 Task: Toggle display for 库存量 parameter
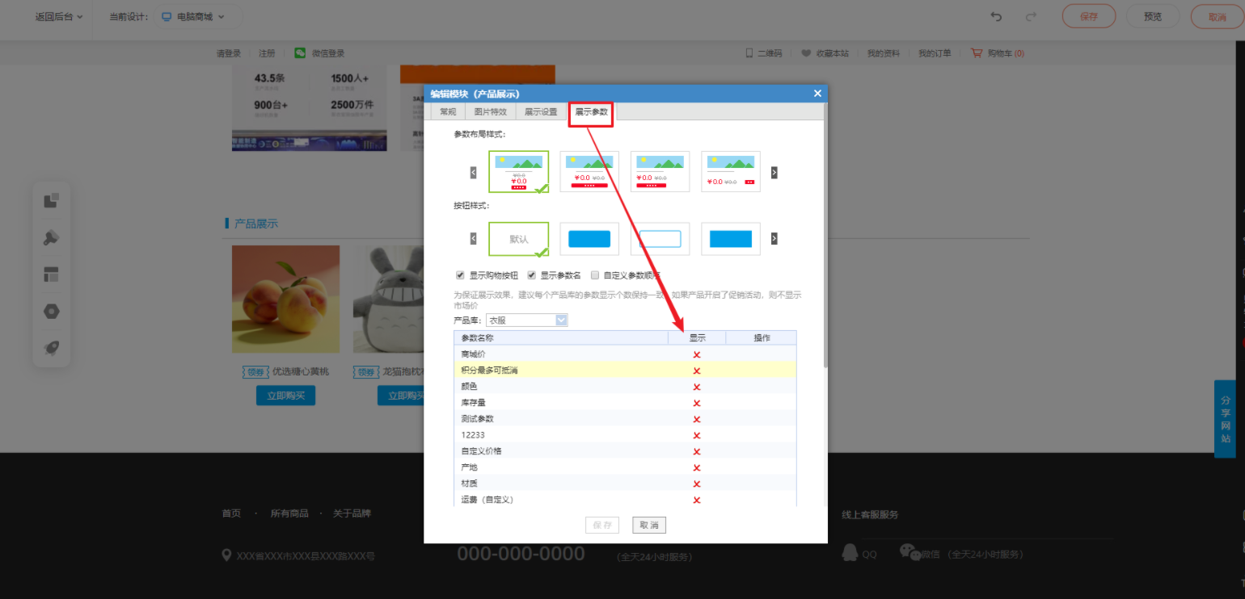coord(697,403)
